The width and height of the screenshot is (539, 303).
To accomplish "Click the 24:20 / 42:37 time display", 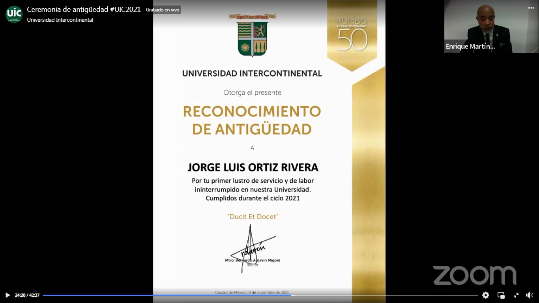I will (x=27, y=295).
